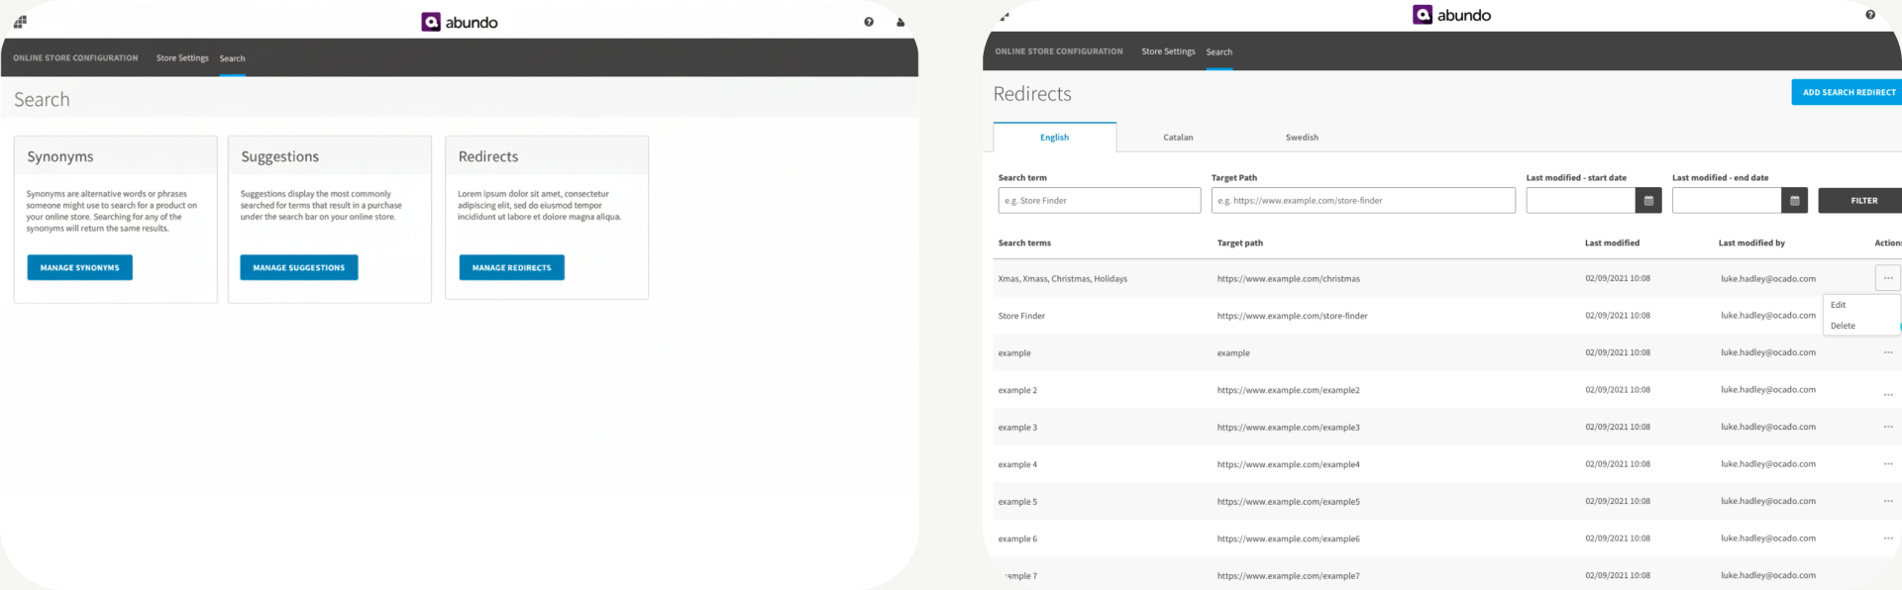Select 'example 4' search term cell

1017,464
